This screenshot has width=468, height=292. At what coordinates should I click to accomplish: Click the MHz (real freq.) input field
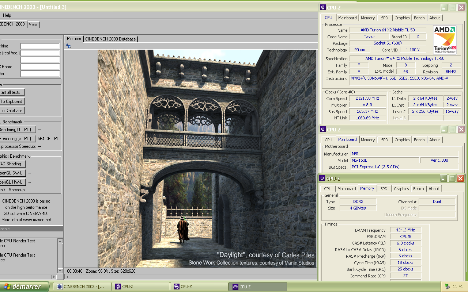(x=40, y=53)
